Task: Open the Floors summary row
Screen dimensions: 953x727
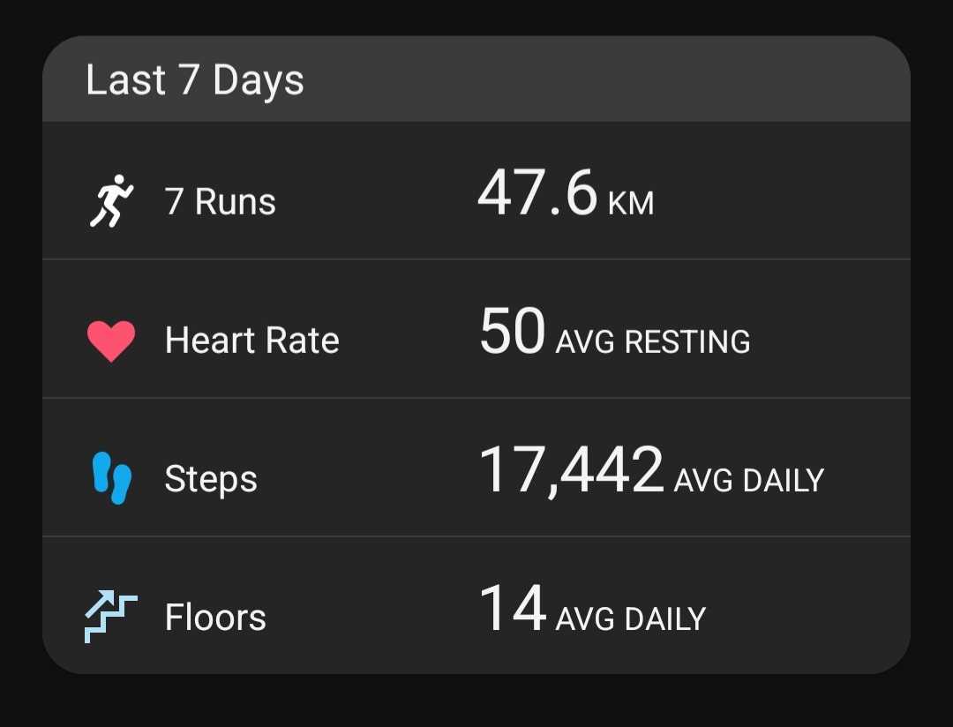Action: (476, 606)
